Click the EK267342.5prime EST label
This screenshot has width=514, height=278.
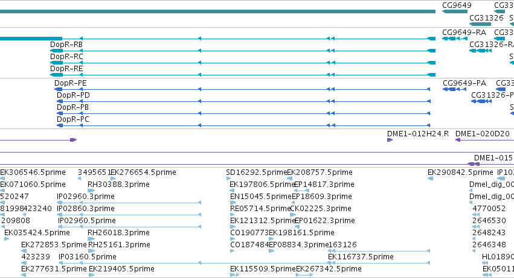coord(329,270)
